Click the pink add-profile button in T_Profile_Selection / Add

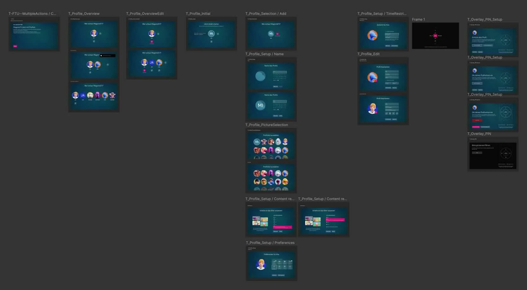pos(278,34)
